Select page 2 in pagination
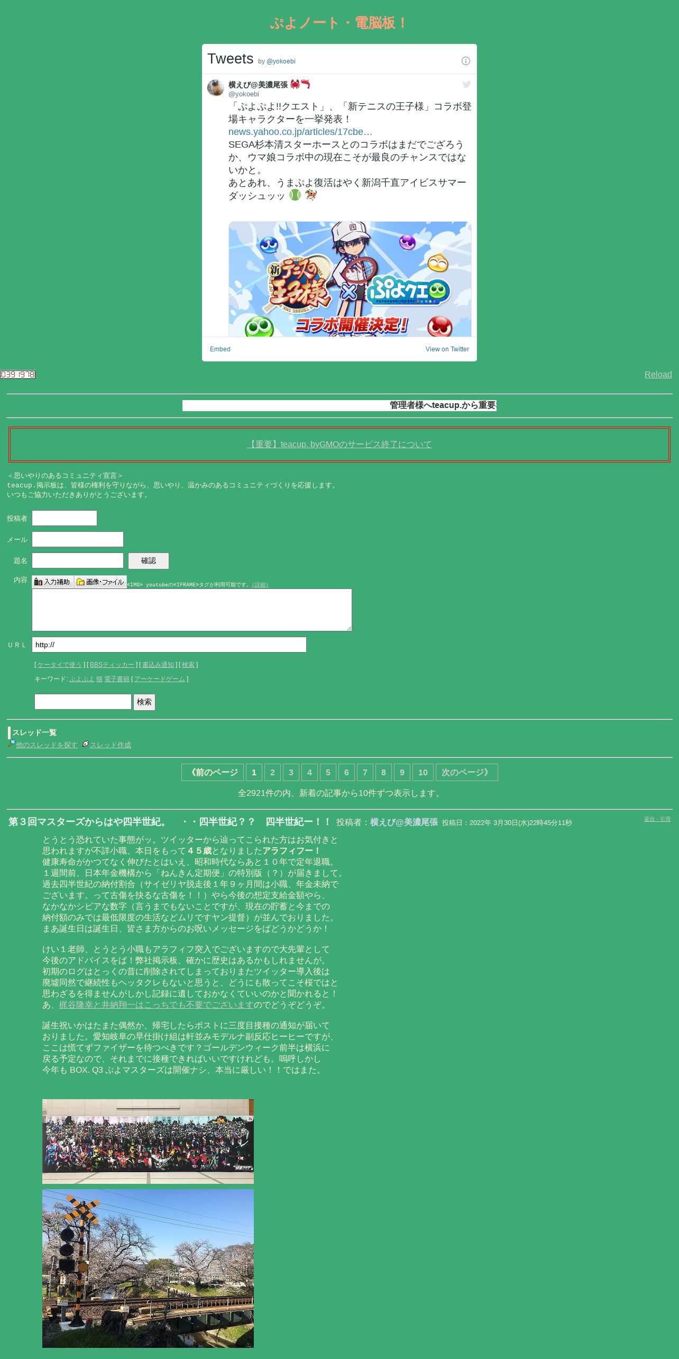The width and height of the screenshot is (679, 1359). click(272, 773)
